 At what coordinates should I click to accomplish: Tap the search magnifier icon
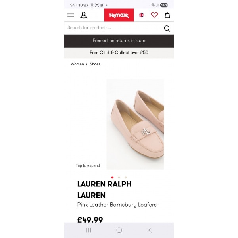point(167,28)
